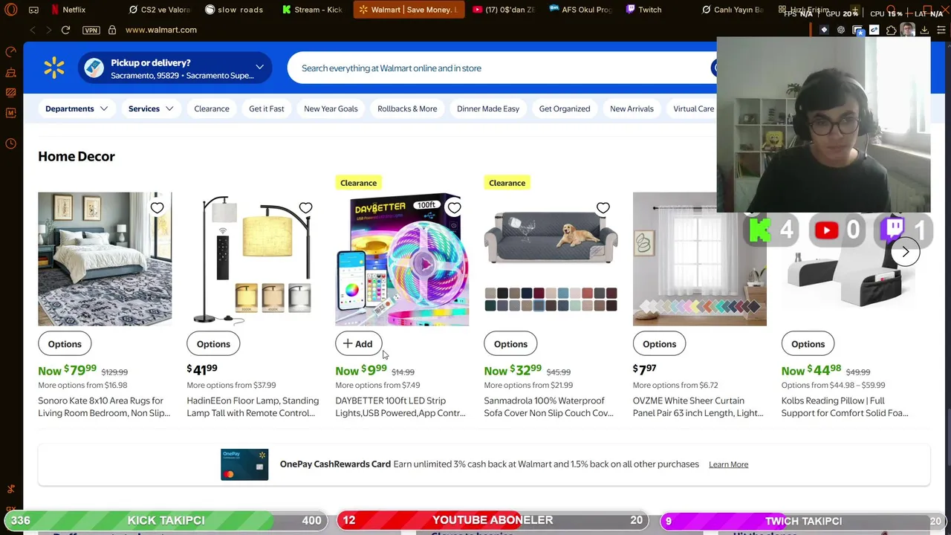Reload the Walmart page
This screenshot has height=535, width=951.
pos(65,30)
